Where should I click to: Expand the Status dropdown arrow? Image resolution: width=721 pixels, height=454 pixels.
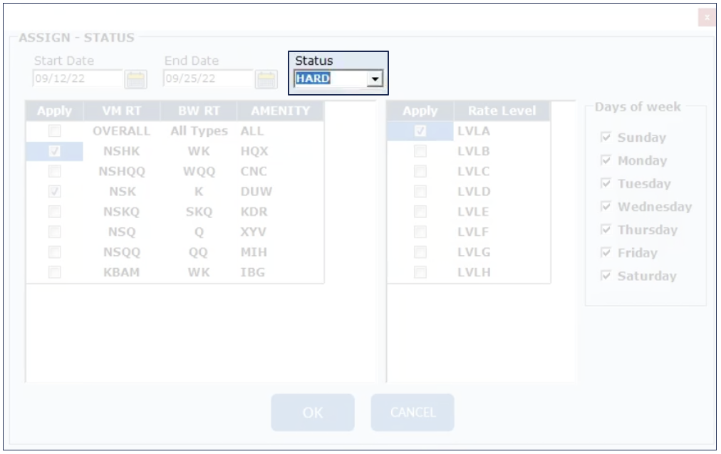click(375, 79)
